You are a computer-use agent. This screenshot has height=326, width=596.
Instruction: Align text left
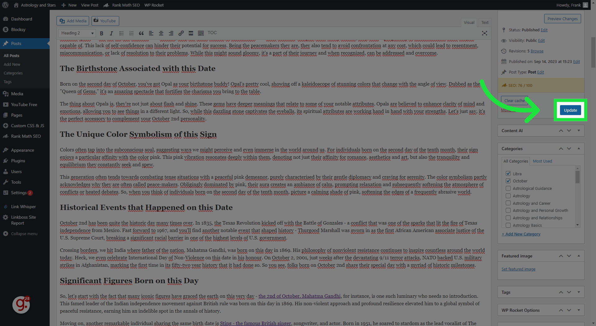tap(151, 33)
